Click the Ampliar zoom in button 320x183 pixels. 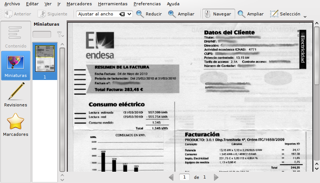coord(181,14)
